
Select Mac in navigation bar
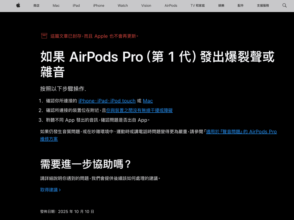[56, 6]
